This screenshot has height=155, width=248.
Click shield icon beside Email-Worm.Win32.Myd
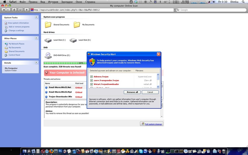point(46,92)
